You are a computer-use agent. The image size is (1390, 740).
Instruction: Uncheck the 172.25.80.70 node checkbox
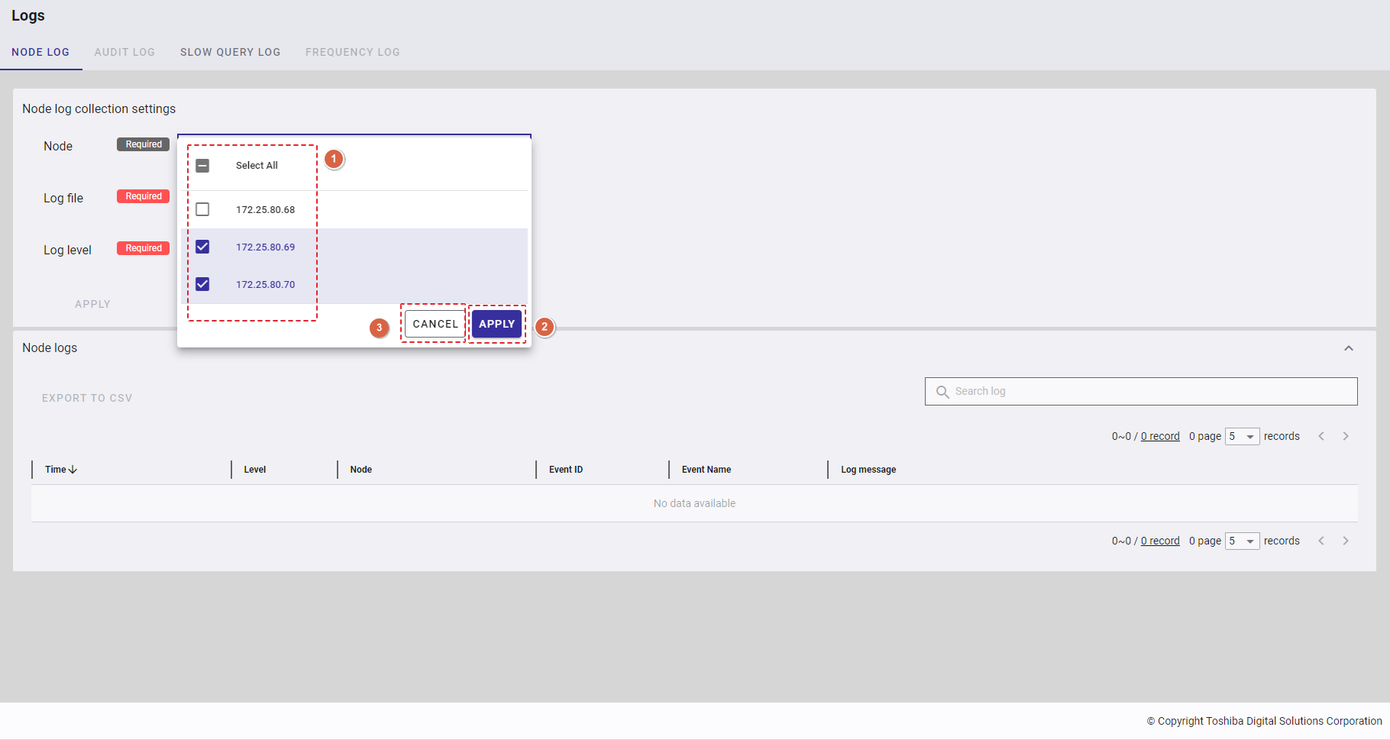tap(202, 284)
